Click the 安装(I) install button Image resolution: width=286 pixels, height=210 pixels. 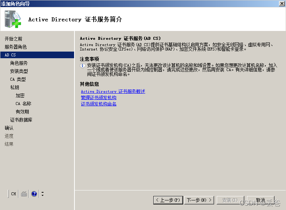coord(230,200)
